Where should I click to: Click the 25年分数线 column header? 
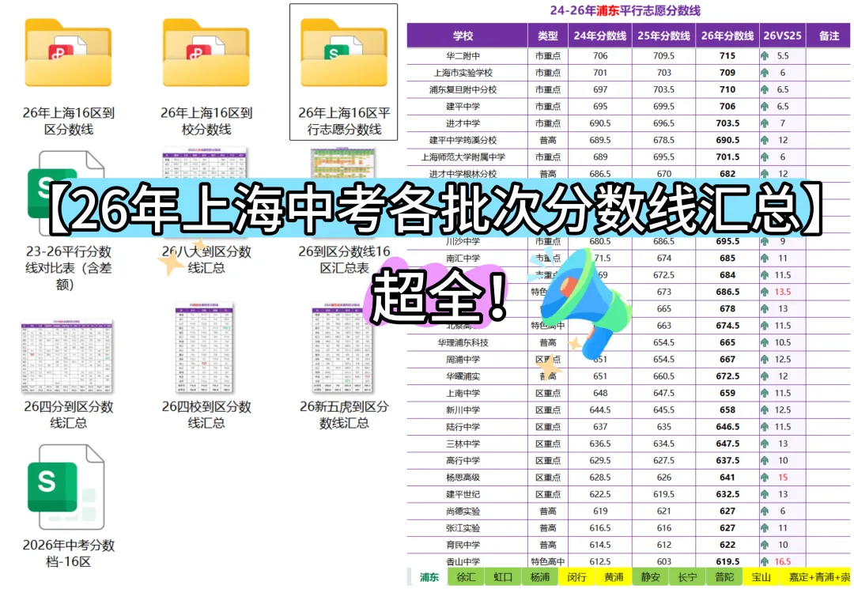click(x=663, y=36)
